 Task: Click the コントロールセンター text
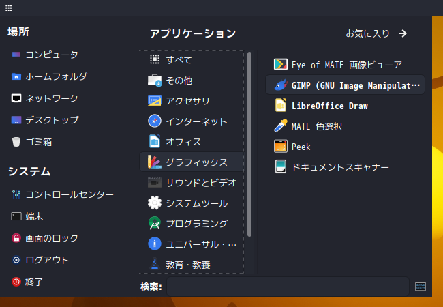pyautogui.click(x=70, y=194)
